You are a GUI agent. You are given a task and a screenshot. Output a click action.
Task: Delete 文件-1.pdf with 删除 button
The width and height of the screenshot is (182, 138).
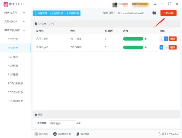click(173, 39)
